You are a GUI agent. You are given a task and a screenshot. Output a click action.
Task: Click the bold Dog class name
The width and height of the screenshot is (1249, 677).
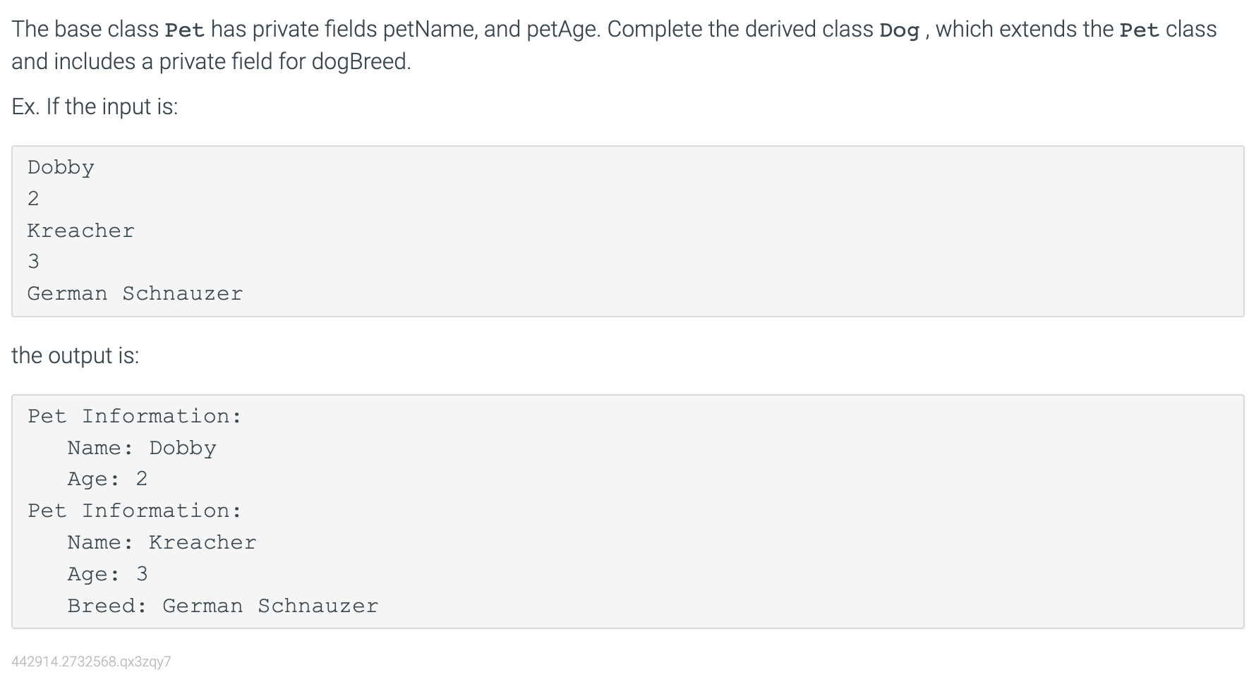900,30
